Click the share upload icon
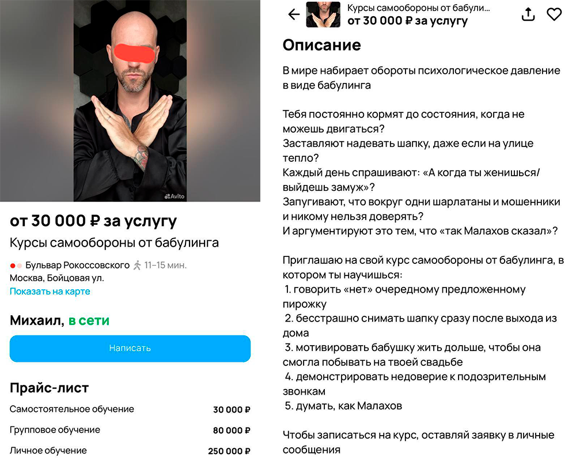 pos(528,14)
